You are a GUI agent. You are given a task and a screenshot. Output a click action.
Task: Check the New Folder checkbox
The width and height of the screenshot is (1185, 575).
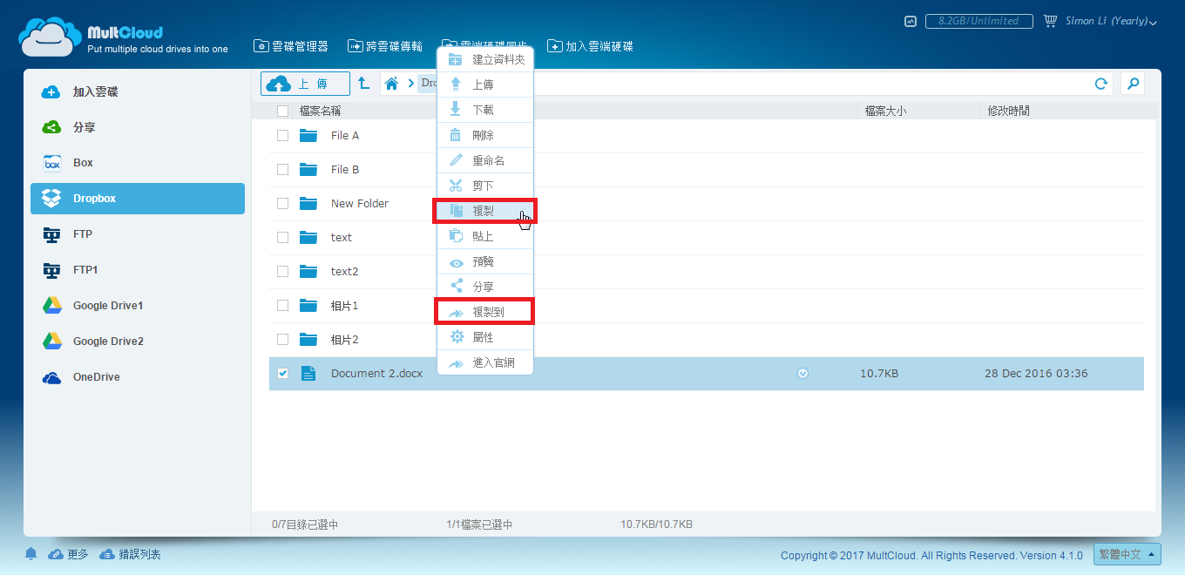click(282, 203)
